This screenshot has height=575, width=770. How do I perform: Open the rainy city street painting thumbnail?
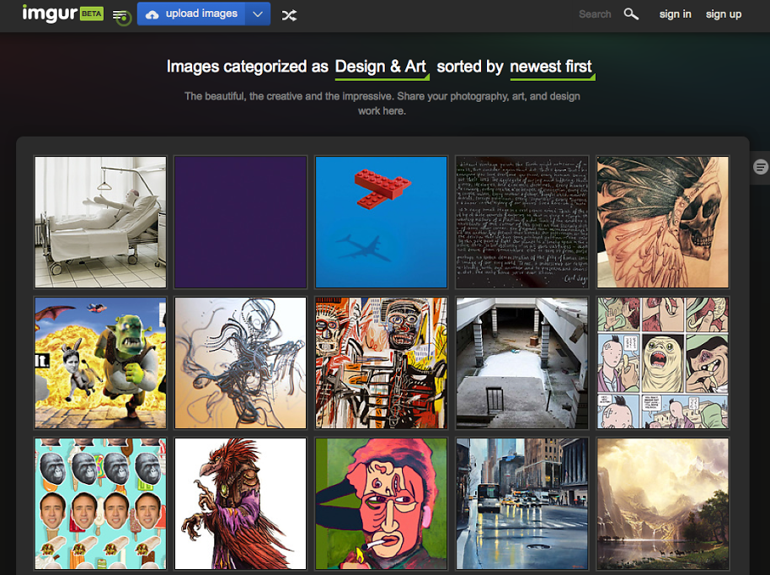pos(521,503)
